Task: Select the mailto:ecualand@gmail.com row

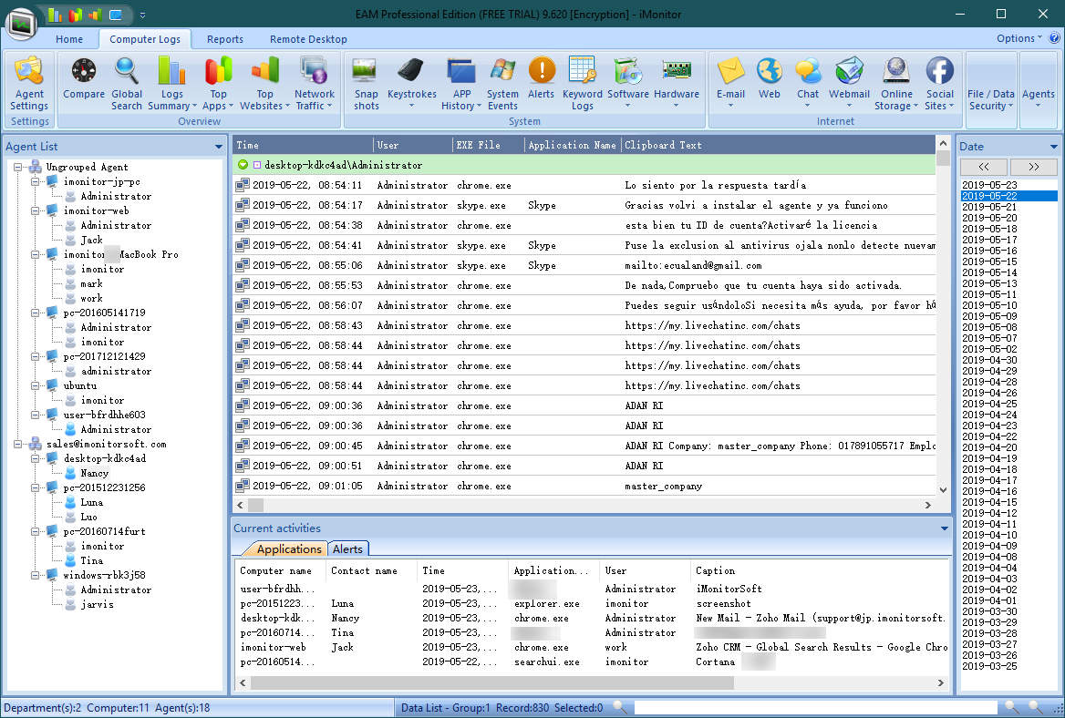Action: point(584,264)
